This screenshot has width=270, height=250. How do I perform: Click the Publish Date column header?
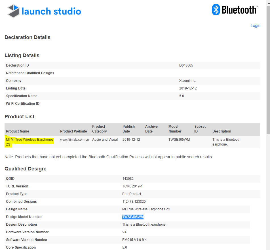[x=128, y=129]
